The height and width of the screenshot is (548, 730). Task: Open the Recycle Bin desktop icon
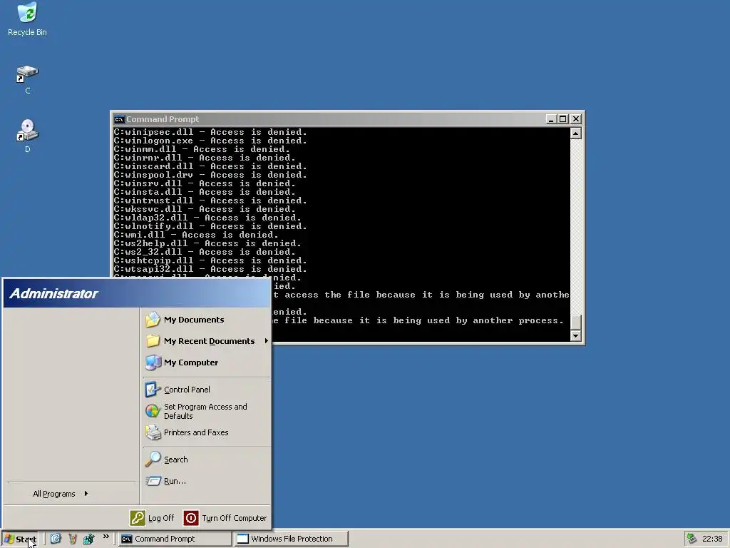(28, 19)
